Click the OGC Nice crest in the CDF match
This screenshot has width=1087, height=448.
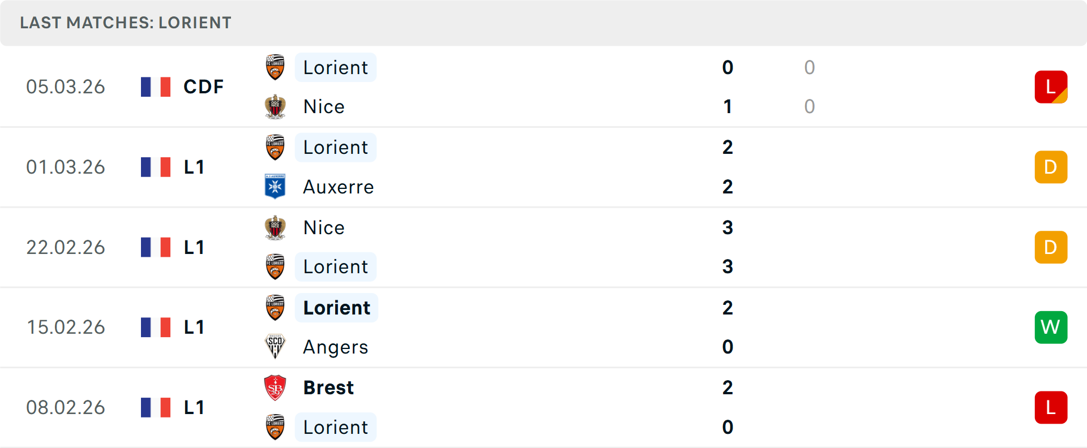(x=275, y=106)
